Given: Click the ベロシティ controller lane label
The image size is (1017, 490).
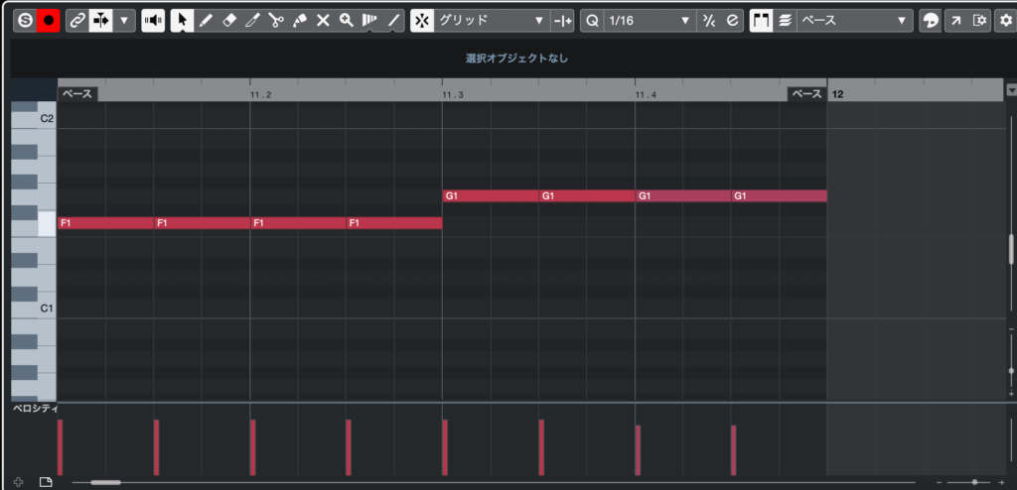Looking at the screenshot, I should coord(34,409).
